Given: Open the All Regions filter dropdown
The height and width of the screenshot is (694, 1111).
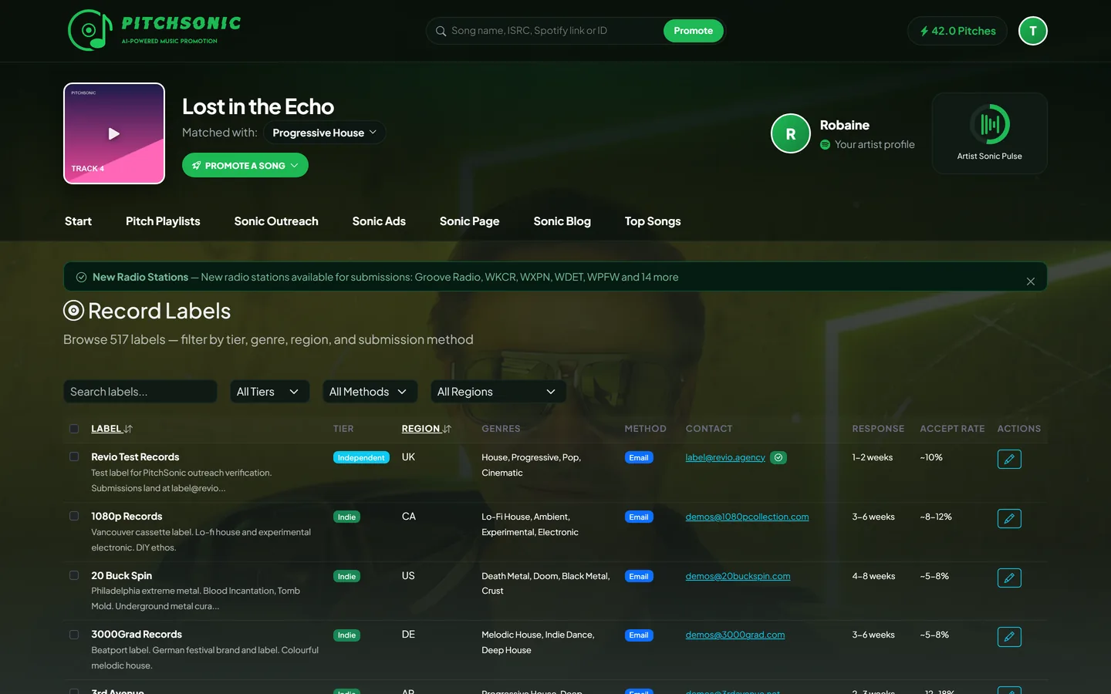Looking at the screenshot, I should [x=498, y=392].
